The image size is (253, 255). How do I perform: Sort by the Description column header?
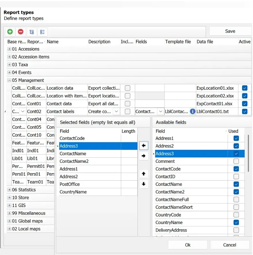pyautogui.click(x=104, y=42)
